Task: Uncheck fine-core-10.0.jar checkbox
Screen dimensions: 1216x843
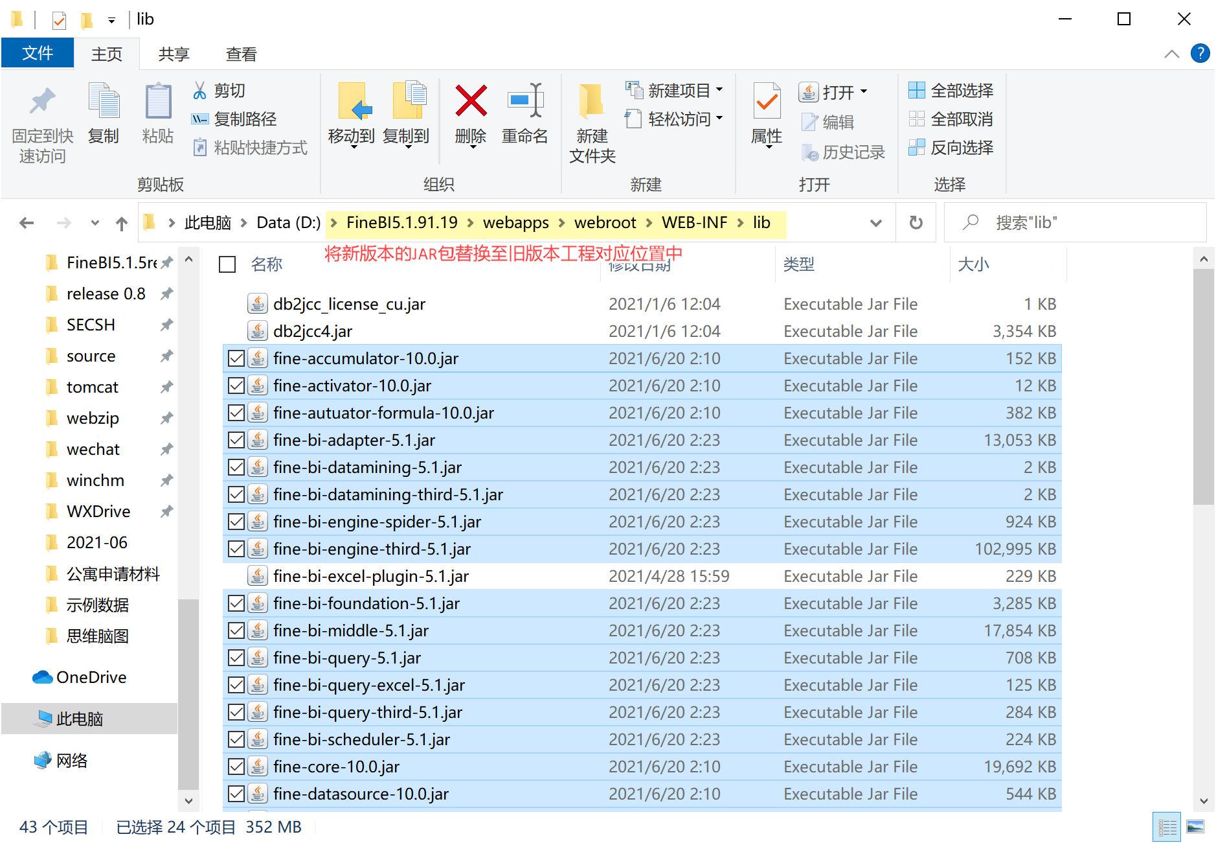Action: (236, 767)
